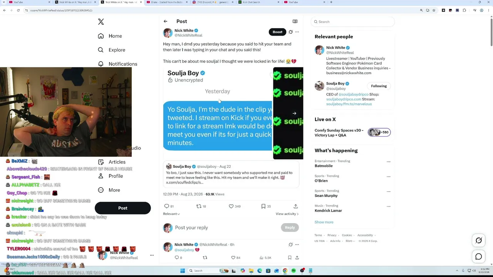The image size is (493, 277).
Task: Open options for Batmobile trend
Action: (388, 162)
